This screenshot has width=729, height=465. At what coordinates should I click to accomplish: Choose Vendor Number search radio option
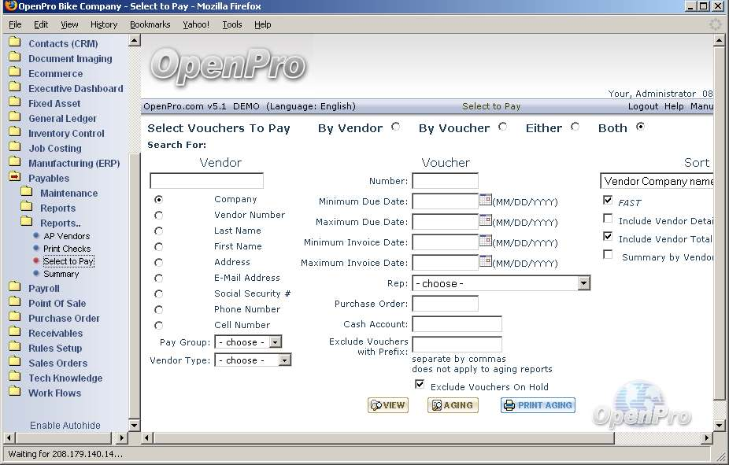coord(158,216)
